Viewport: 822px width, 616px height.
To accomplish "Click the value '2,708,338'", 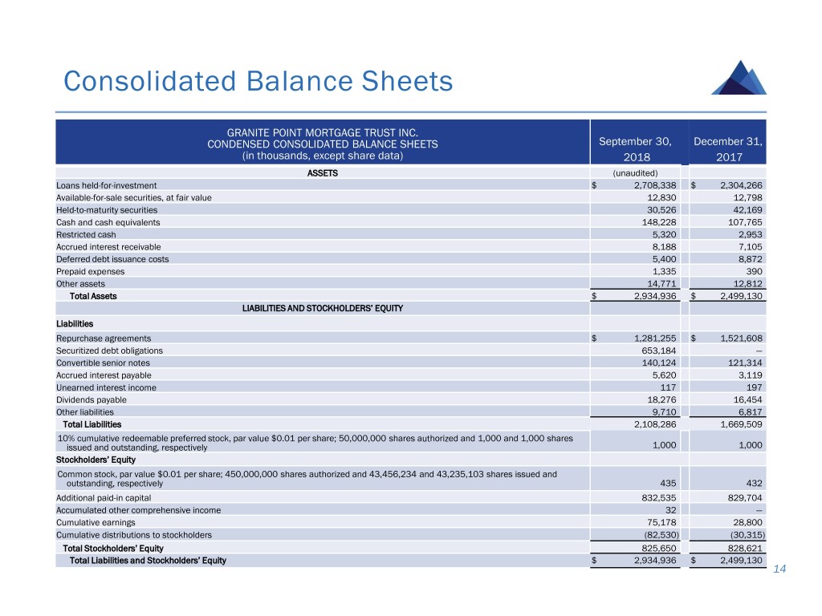I will tap(655, 185).
